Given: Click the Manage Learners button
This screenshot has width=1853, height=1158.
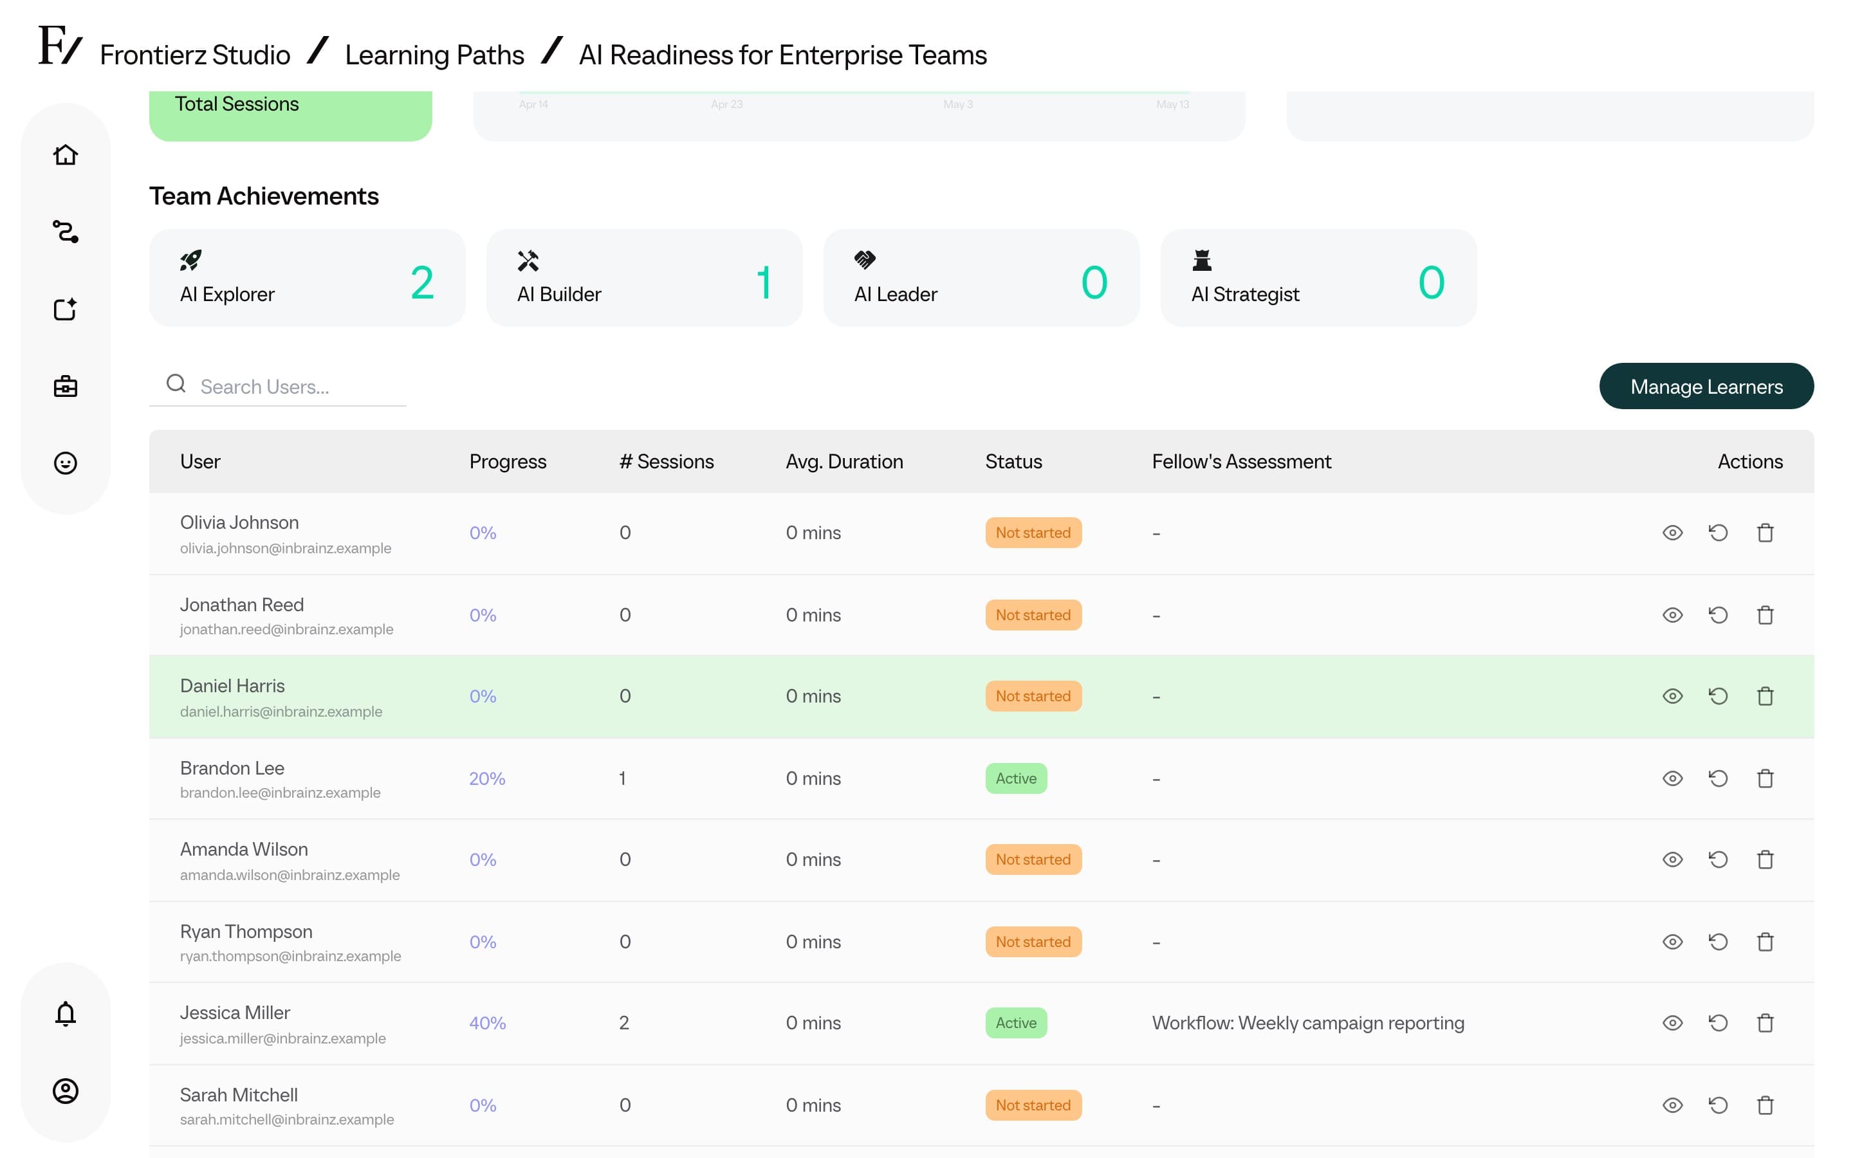Looking at the screenshot, I should pos(1706,386).
